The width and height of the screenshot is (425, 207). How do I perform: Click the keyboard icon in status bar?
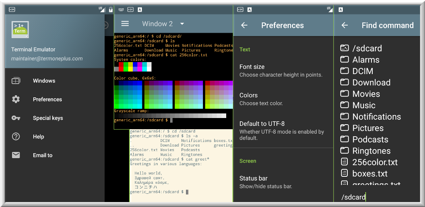pos(121,10)
